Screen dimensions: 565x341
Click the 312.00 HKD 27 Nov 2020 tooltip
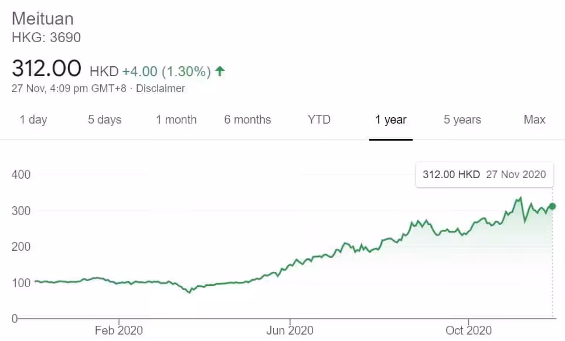484,174
